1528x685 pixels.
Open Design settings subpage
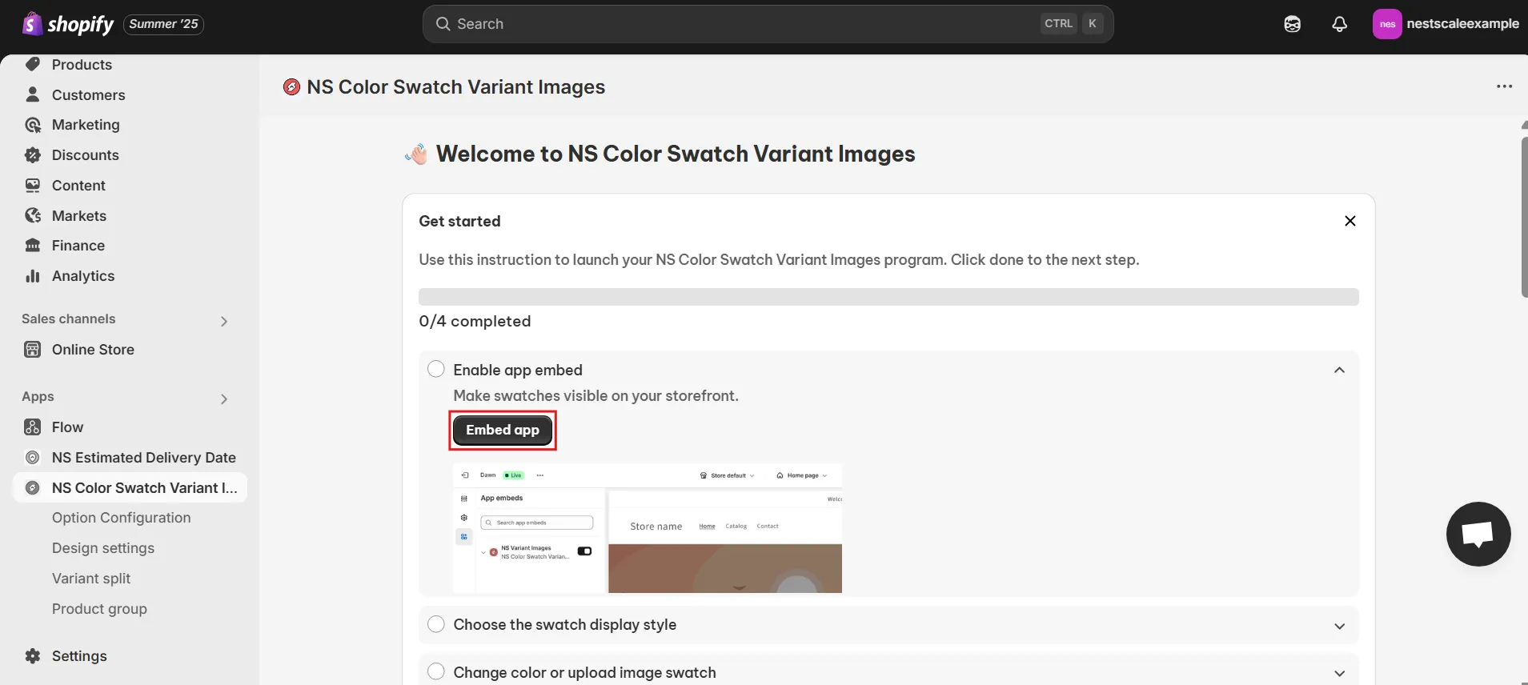click(103, 548)
